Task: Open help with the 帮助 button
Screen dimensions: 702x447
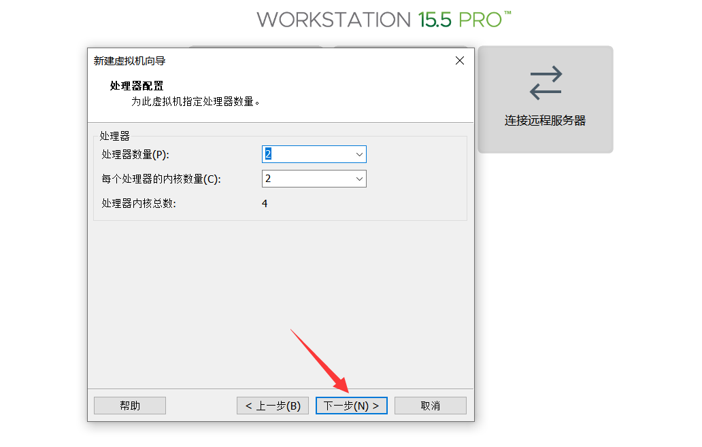Action: click(x=130, y=406)
